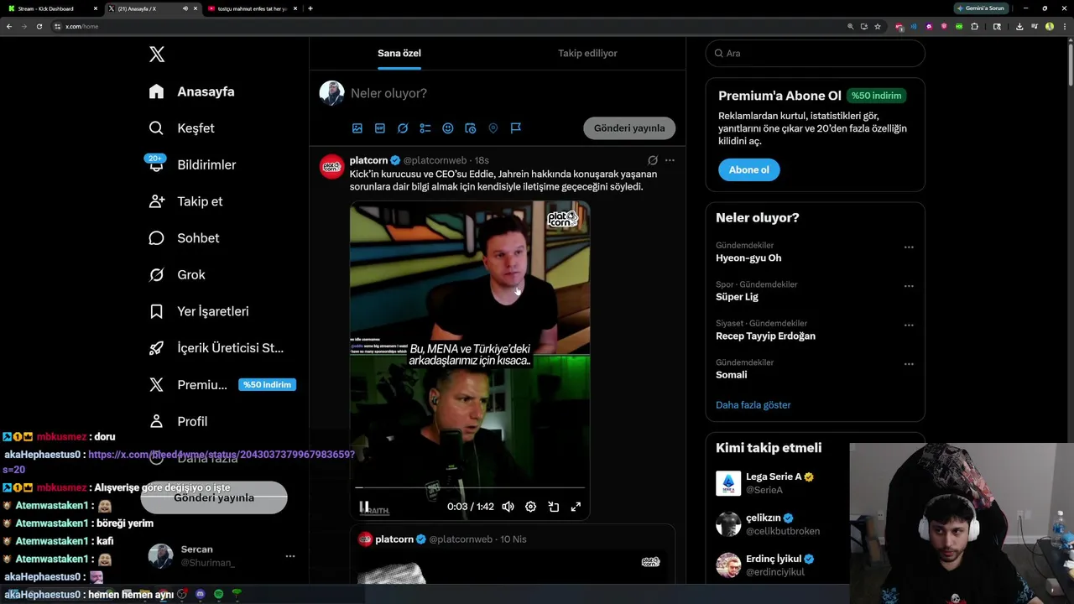Screen dimensions: 1074x604
Task: Open video settings gear
Action: [x=530, y=507]
